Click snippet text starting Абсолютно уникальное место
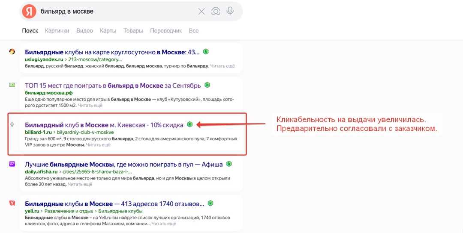 pos(127,181)
